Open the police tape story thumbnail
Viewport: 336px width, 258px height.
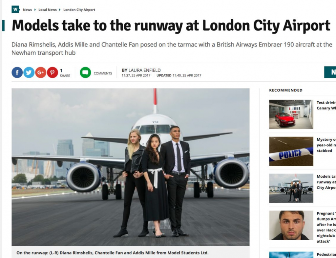tap(291, 151)
